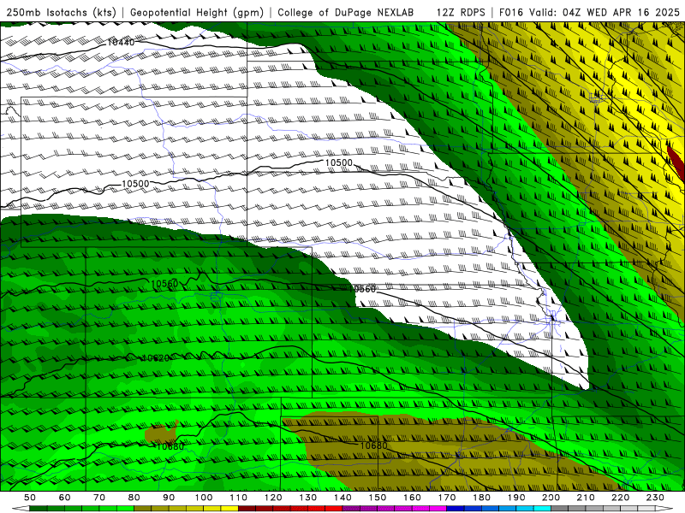This screenshot has height=513, width=685.
Task: Click the 90 knot legend label
Action: tap(169, 498)
